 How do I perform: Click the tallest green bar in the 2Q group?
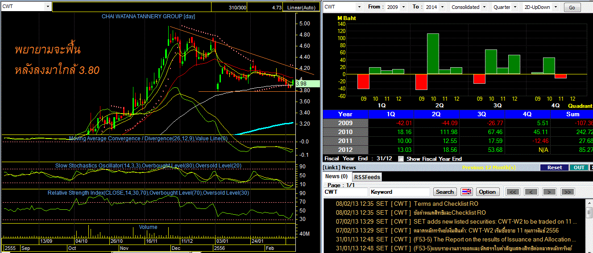pos(433,54)
